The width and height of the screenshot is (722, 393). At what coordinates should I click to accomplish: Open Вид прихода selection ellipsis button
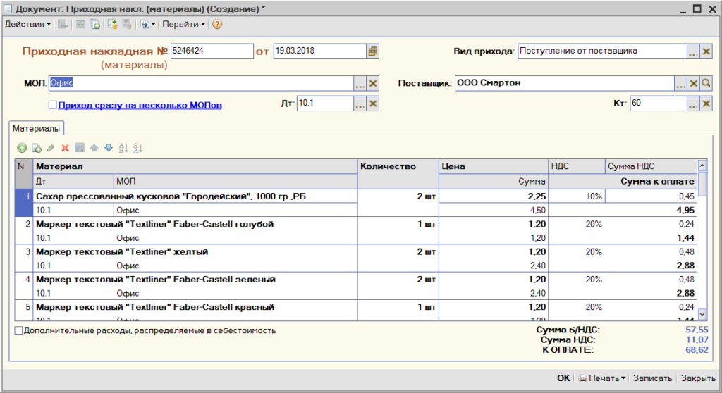point(693,51)
